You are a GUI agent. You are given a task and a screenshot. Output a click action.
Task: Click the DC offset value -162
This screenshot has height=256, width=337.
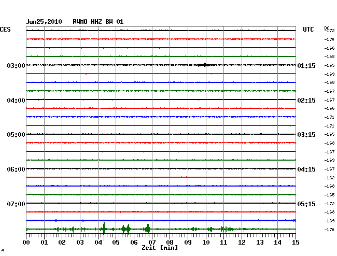tap(329, 178)
